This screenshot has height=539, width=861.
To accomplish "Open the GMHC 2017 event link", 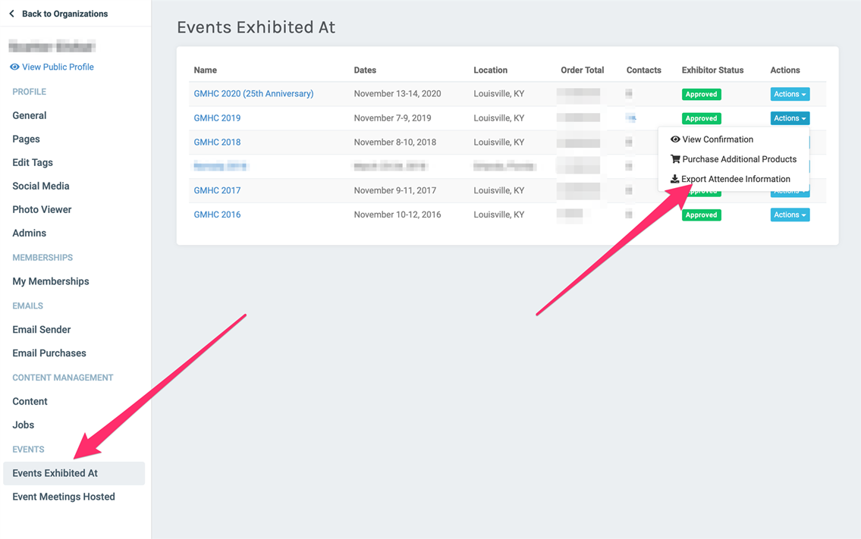I will click(x=217, y=191).
